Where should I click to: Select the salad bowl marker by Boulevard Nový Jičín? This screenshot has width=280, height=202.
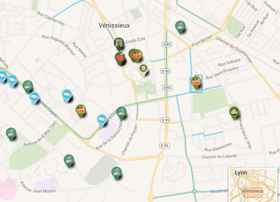pos(234,113)
